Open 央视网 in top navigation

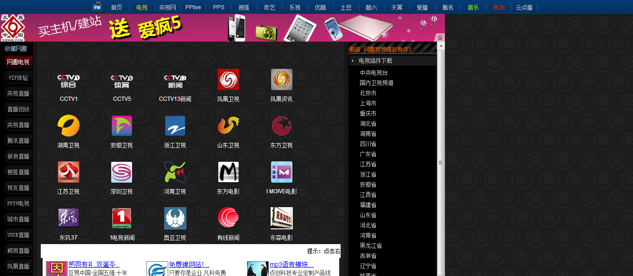click(x=167, y=7)
